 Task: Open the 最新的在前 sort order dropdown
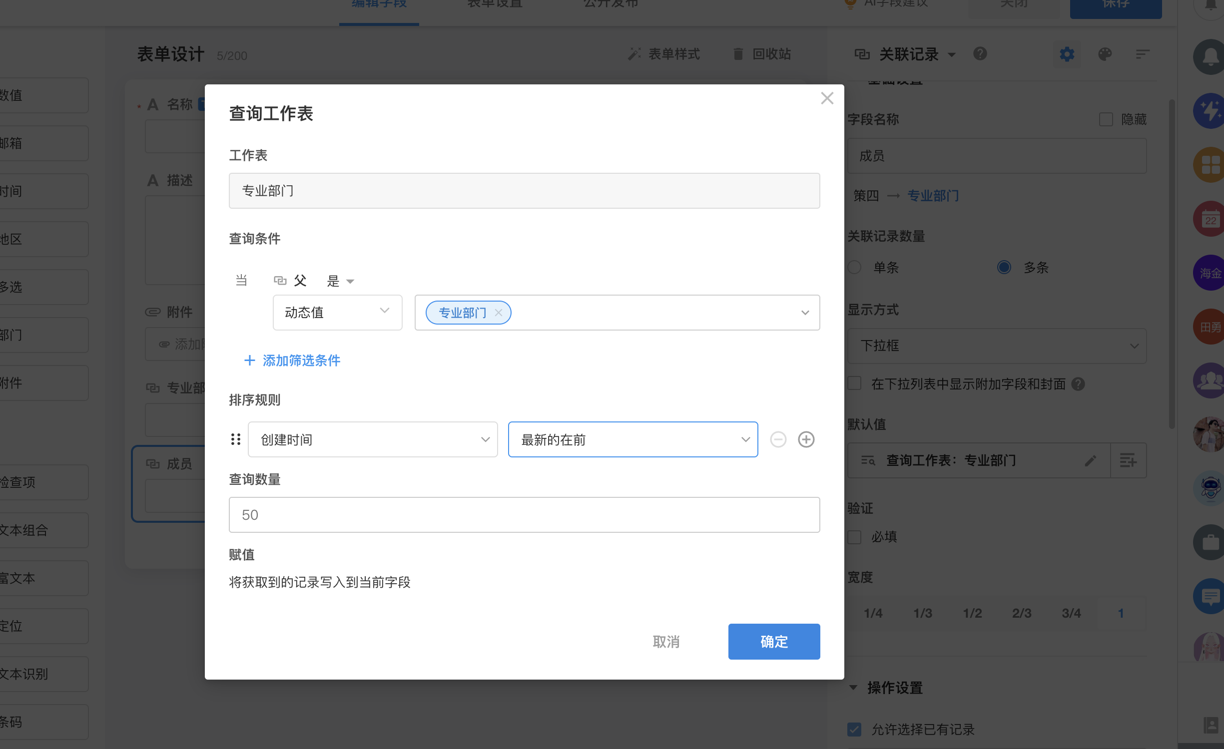632,439
